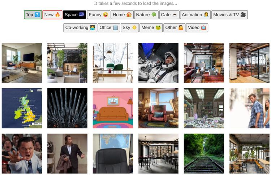
Task: Choose the Nature category button
Action: (146, 15)
